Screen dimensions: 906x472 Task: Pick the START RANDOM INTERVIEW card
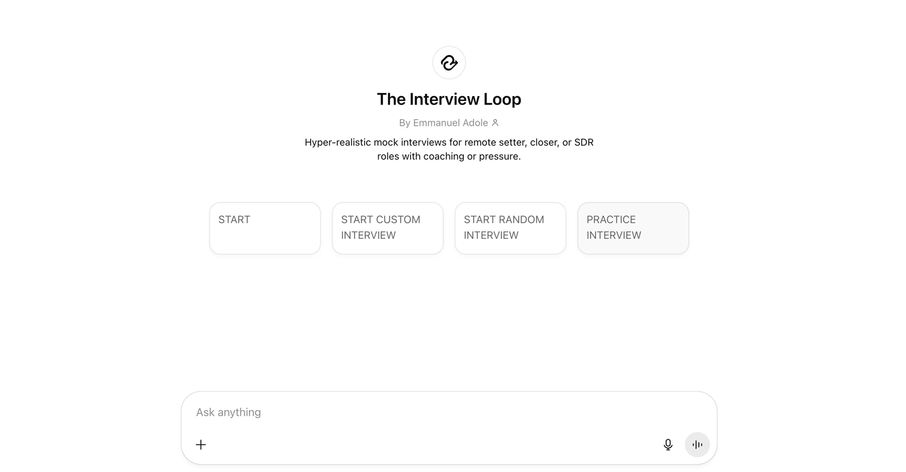pyautogui.click(x=510, y=228)
